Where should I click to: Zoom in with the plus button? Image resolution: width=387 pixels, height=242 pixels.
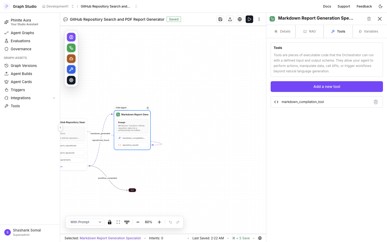tap(159, 222)
